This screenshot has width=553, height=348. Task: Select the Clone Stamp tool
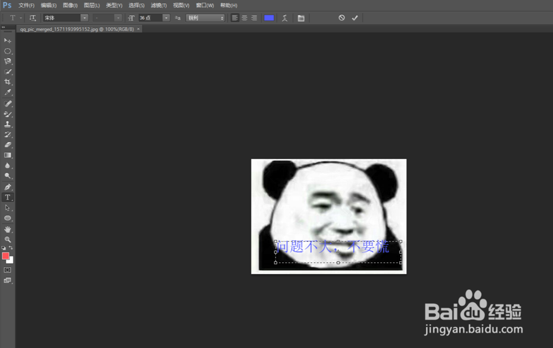(7, 124)
